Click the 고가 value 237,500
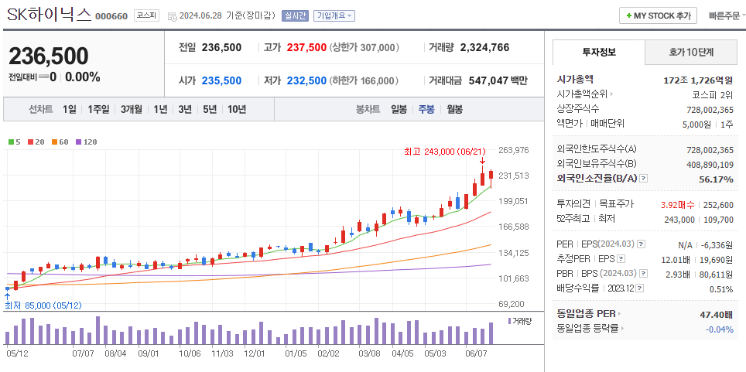This screenshot has height=372, width=746. pyautogui.click(x=306, y=48)
